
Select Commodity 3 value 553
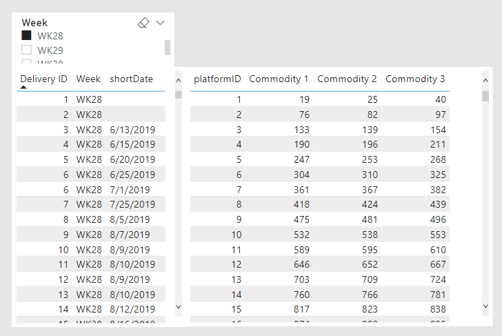tap(438, 235)
